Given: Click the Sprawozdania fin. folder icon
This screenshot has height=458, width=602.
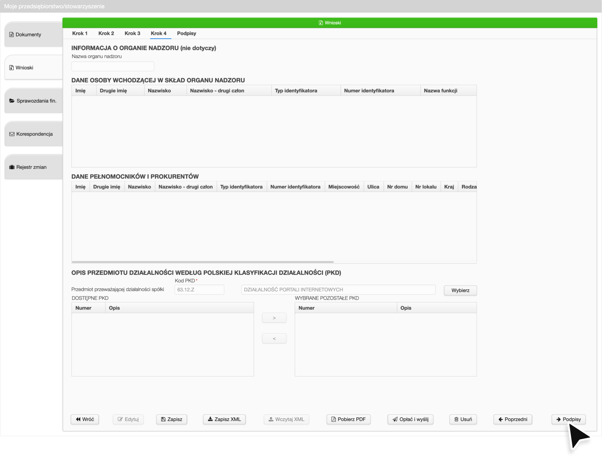Looking at the screenshot, I should tap(12, 101).
